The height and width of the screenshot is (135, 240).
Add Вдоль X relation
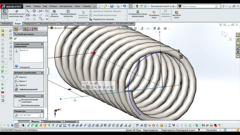21,77
